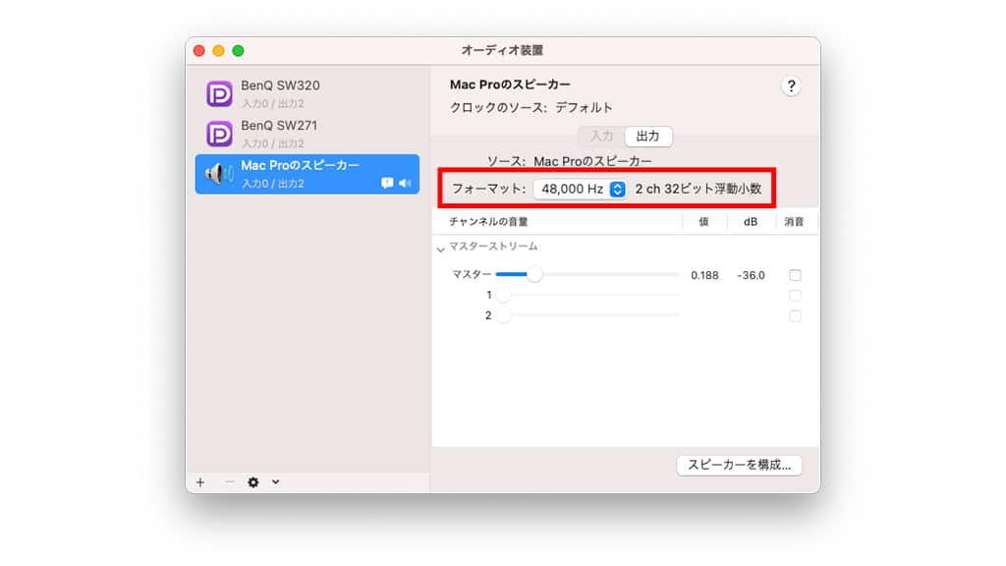
Task: Switch to the 出力 tab
Action: 648,136
